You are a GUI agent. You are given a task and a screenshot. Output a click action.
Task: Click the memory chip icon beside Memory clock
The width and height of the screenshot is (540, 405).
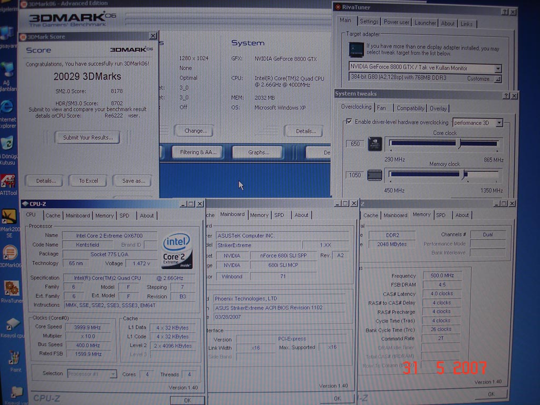374,175
